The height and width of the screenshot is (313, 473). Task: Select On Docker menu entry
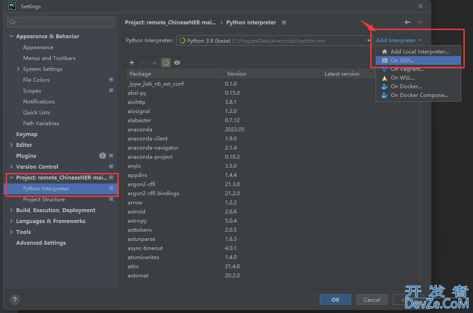pos(418,87)
